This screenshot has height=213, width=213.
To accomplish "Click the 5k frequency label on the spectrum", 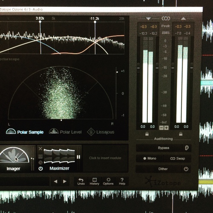I will pyautogui.click(x=53, y=18).
